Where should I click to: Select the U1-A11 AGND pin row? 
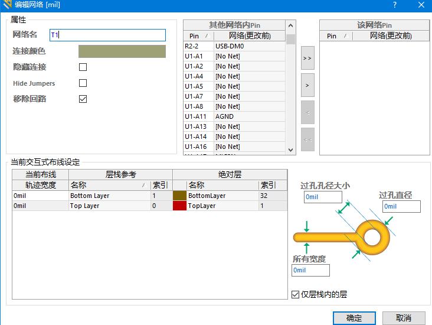pos(234,116)
